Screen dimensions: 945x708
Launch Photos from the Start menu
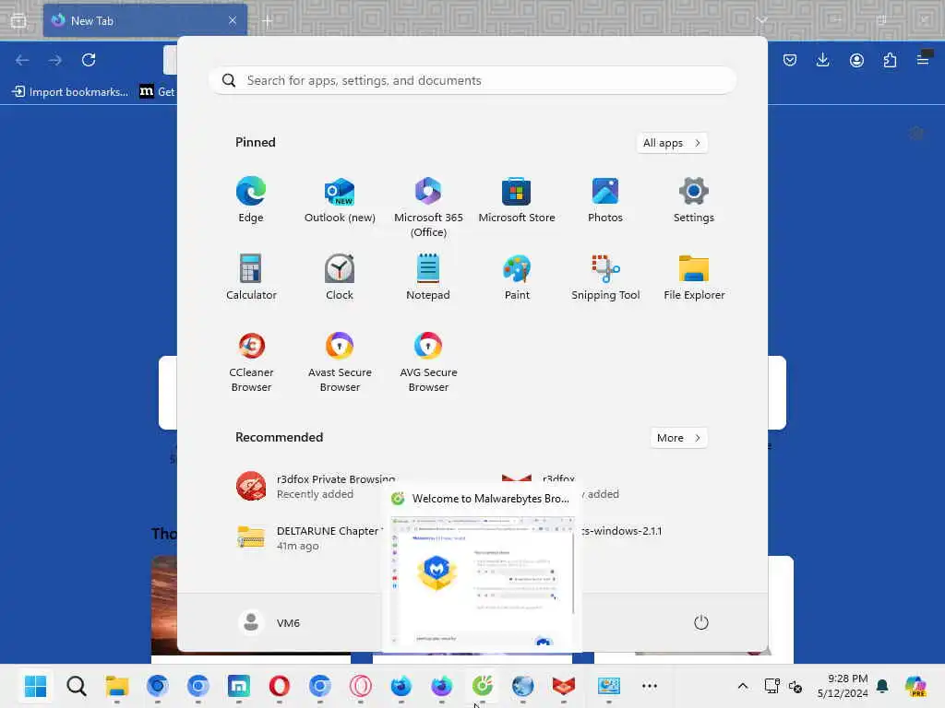click(x=605, y=200)
